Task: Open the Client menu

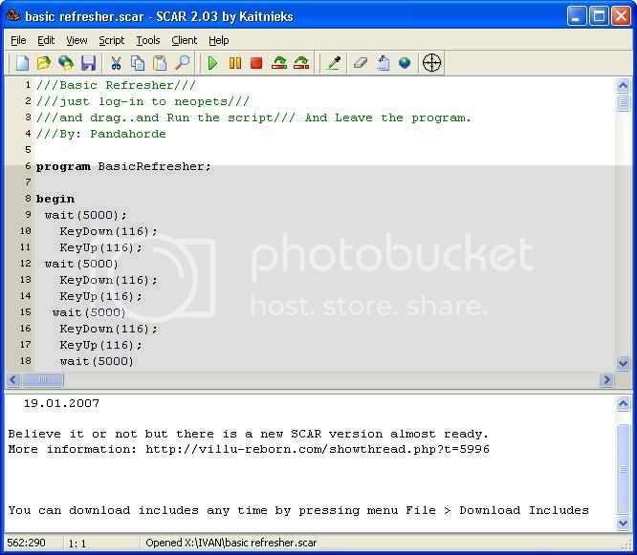Action: 184,40
